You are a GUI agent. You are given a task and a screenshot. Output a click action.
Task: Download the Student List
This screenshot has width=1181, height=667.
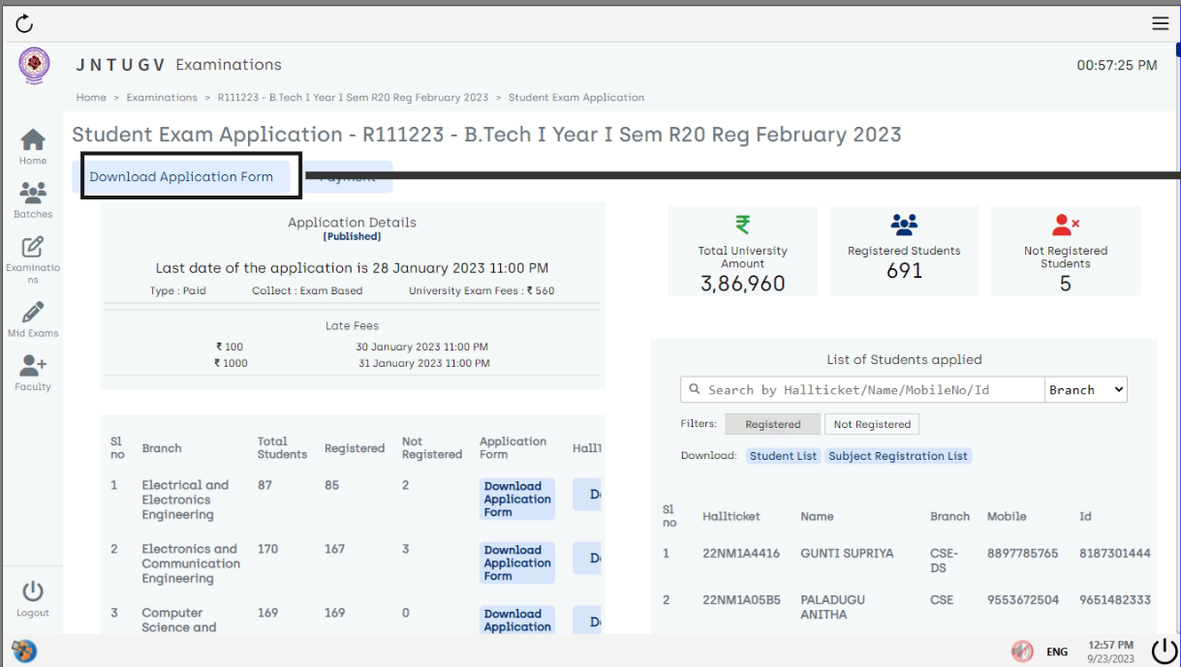pos(782,455)
